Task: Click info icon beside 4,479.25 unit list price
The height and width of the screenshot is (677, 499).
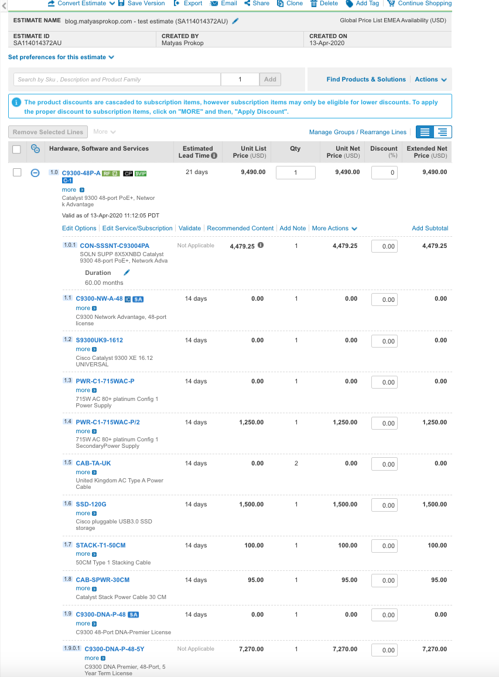Action: 260,246
